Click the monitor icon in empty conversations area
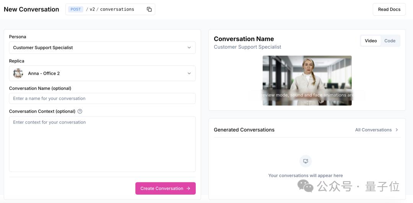413x203 pixels. click(306, 161)
